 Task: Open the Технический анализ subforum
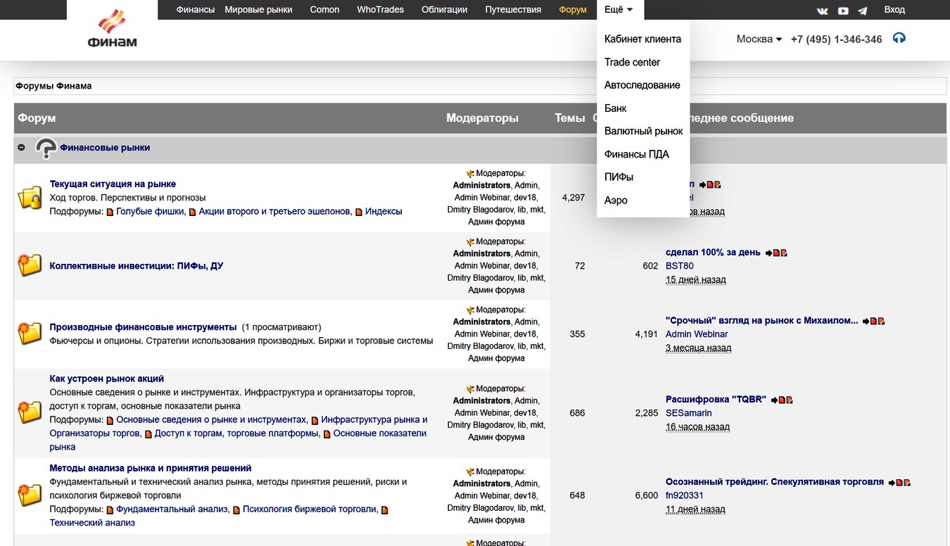[92, 523]
